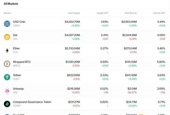Click the All Markets heading
The height and width of the screenshot is (115, 170).
11,4
